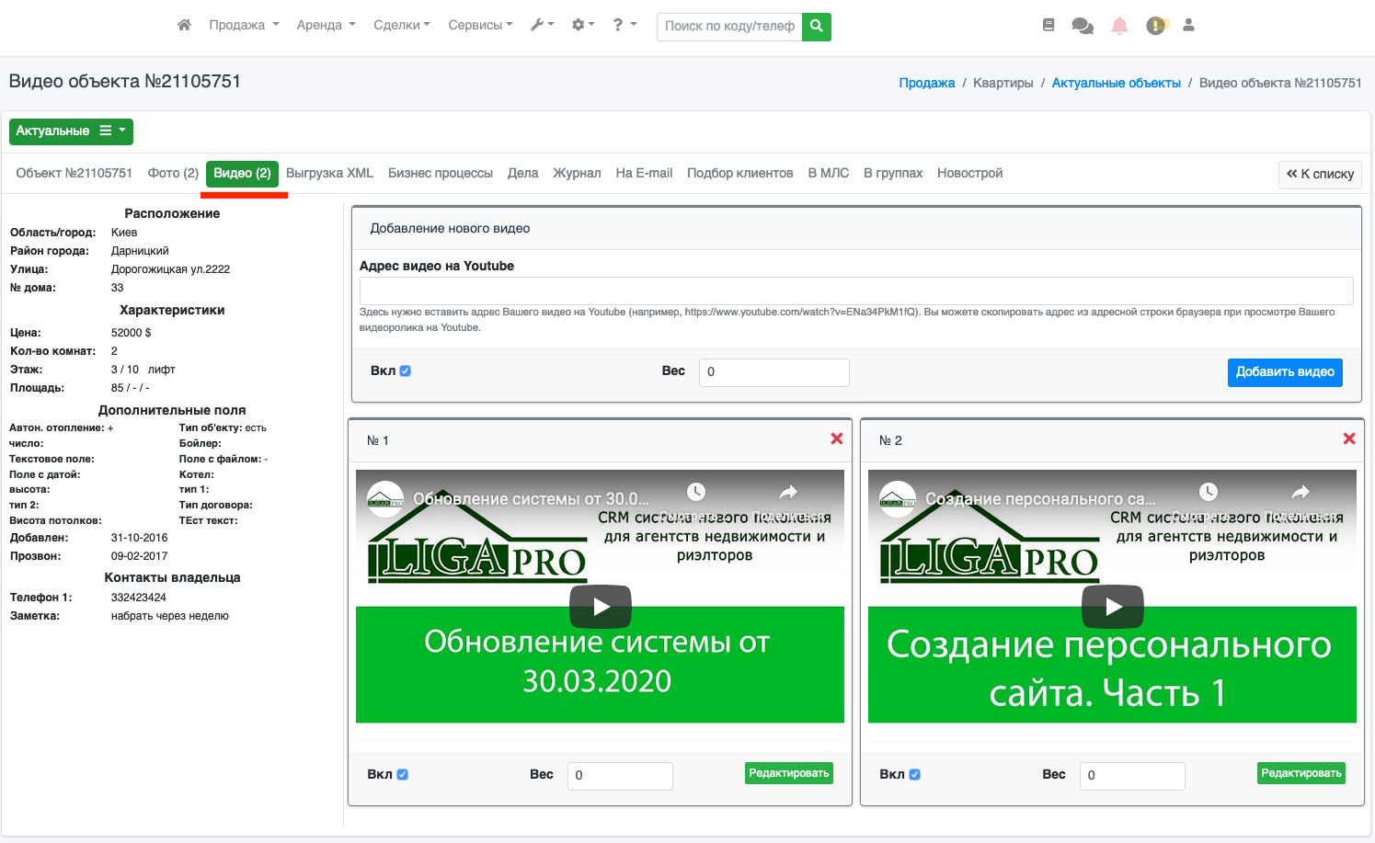Click Редактировать button for video № 2
1375x843 pixels.
1301,773
